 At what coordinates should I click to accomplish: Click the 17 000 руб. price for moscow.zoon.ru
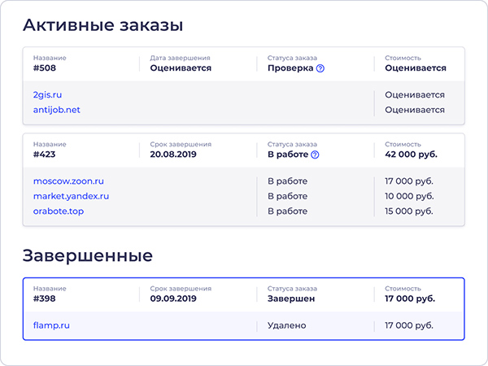pyautogui.click(x=409, y=181)
